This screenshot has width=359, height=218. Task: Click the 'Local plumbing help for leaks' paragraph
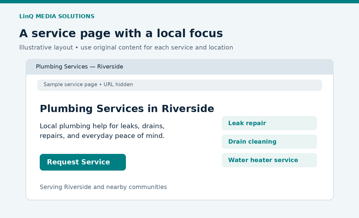[102, 131]
